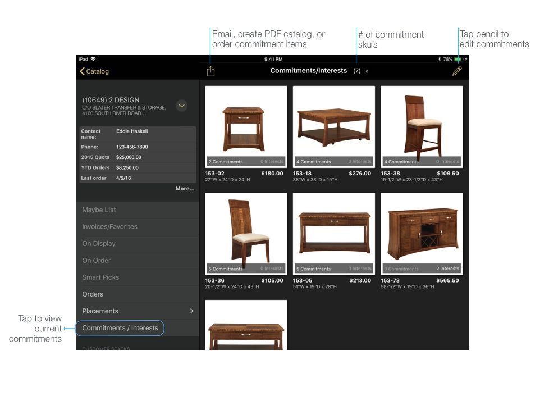
Task: Tap the More... link in customer details
Action: click(185, 189)
